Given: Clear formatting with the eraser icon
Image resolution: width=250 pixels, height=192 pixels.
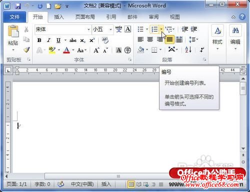Looking at the screenshot, I should point(105,40).
